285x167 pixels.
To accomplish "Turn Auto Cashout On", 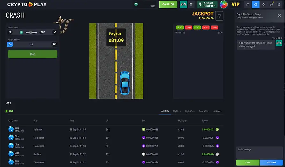I will pos(10,44).
